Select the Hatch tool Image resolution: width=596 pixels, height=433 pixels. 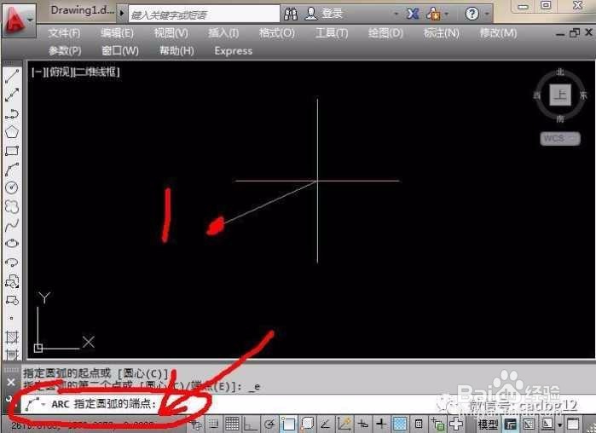tap(12, 337)
